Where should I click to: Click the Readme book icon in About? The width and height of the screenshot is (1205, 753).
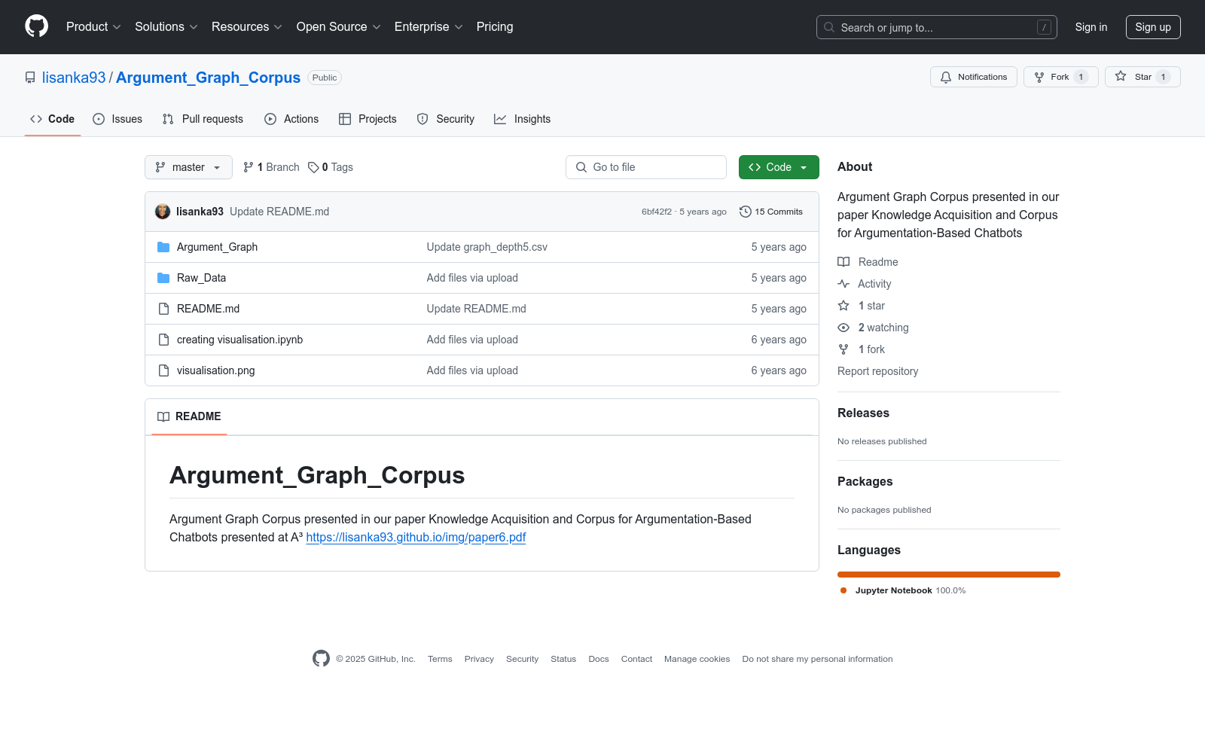843,262
